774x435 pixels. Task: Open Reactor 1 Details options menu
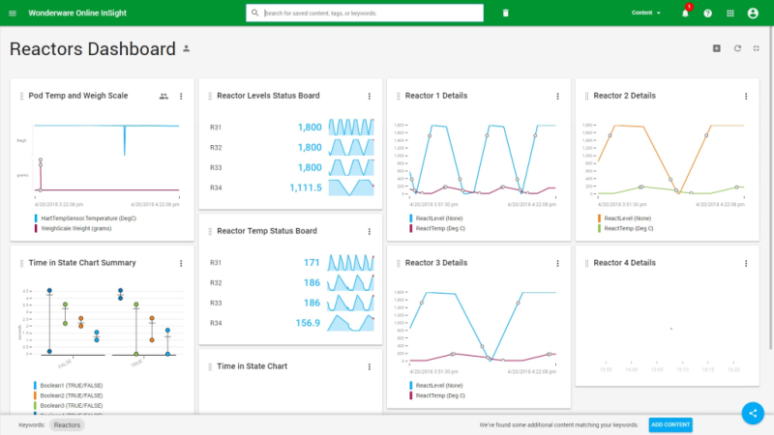[557, 96]
